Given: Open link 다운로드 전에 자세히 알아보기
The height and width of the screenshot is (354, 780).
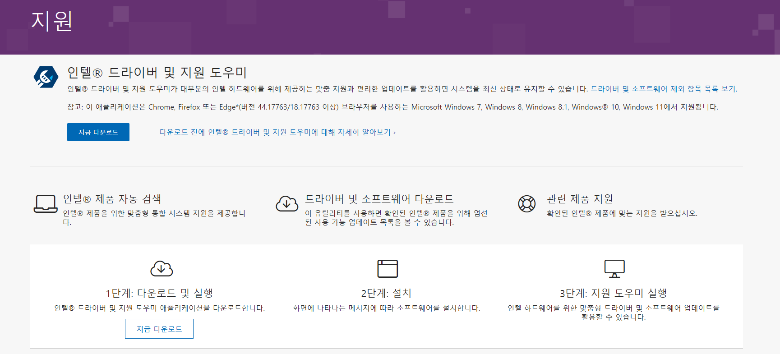Looking at the screenshot, I should (277, 132).
